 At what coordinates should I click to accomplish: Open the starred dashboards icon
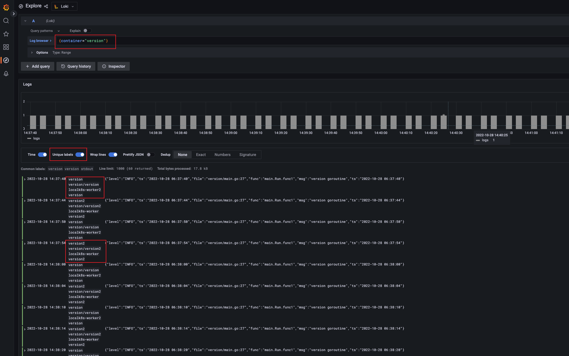pyautogui.click(x=6, y=34)
